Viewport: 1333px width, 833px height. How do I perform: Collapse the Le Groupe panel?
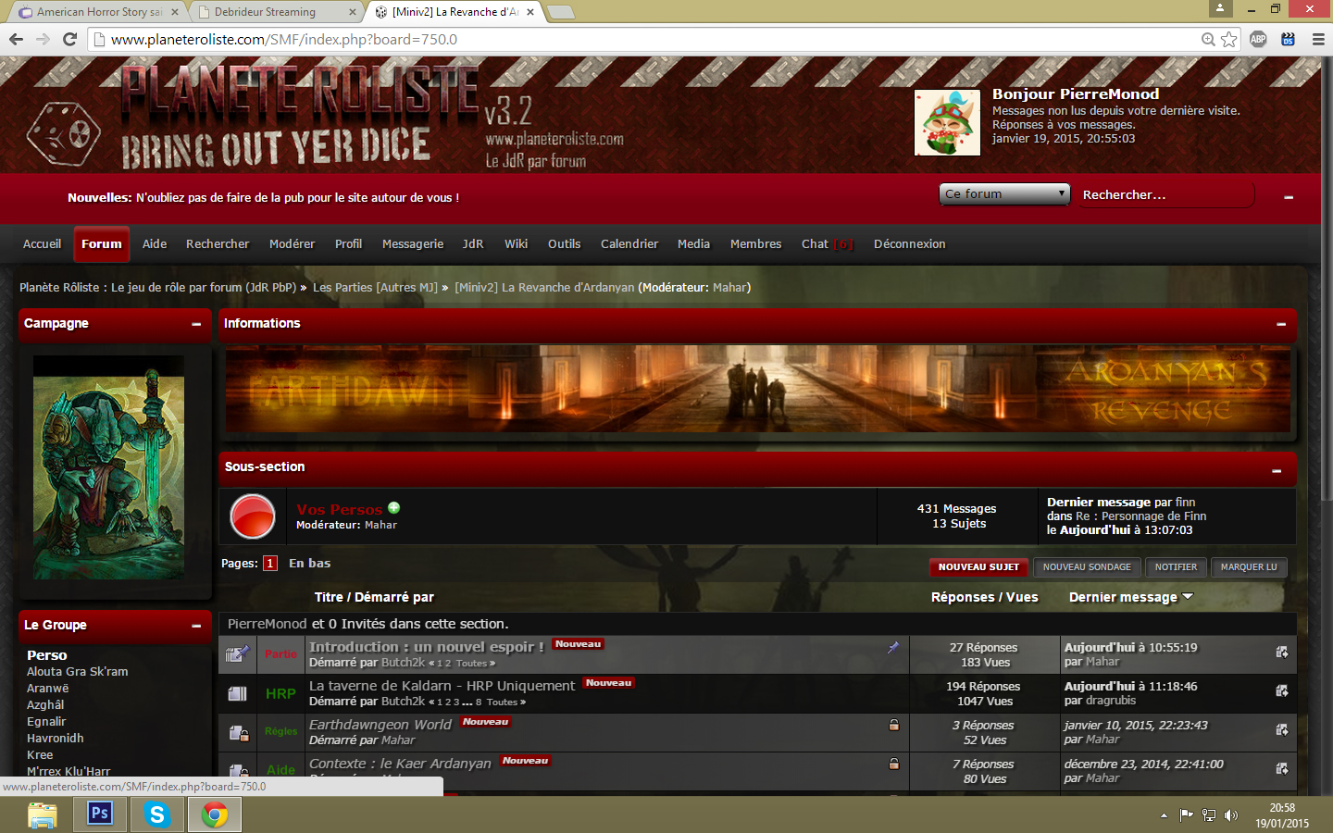[196, 626]
